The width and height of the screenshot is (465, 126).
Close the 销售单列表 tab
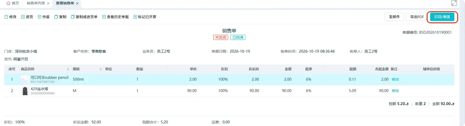coord(48,3)
